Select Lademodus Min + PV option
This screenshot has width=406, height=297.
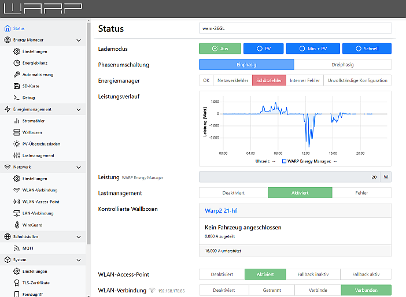click(x=313, y=49)
